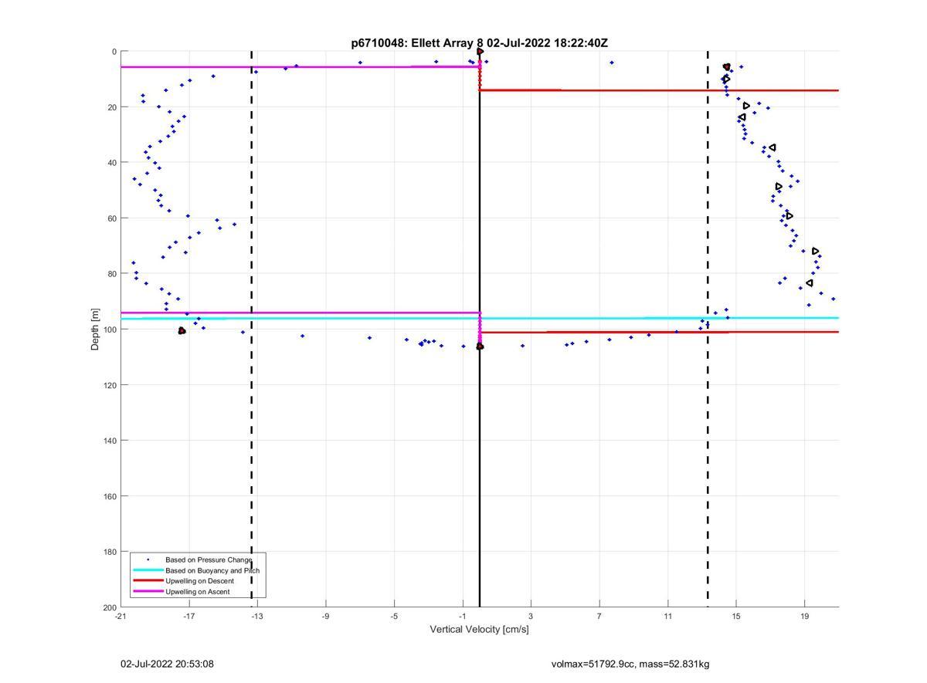Click the timestamp '02-Jul-2022 20:53:08'
The width and height of the screenshot is (927, 683).
pyautogui.click(x=167, y=664)
